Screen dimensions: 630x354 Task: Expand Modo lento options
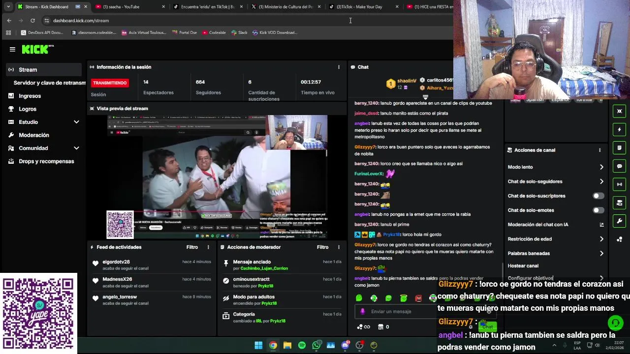coord(601,167)
